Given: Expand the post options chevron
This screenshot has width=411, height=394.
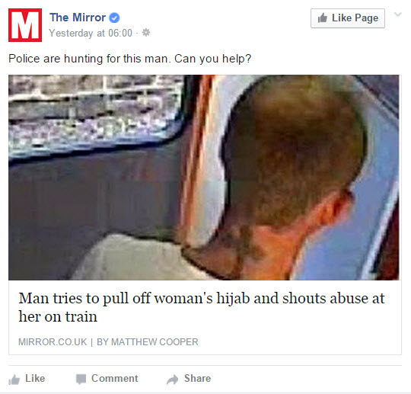Looking at the screenshot, I should click(398, 14).
